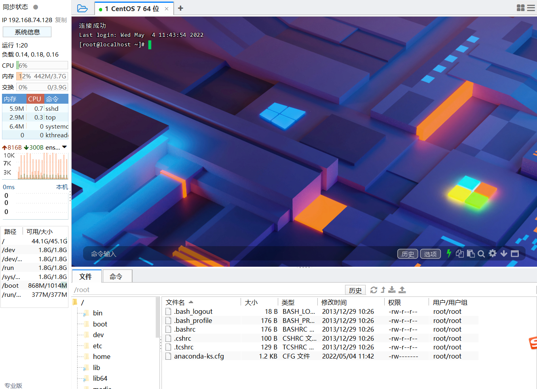The width and height of the screenshot is (537, 389).
Task: Click the CPU usage bar
Action: pos(42,65)
